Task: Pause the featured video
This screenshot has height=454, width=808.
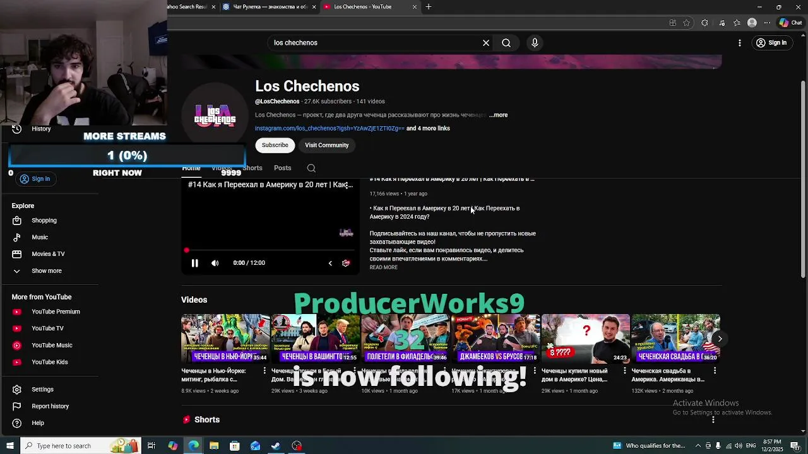Action: [194, 263]
